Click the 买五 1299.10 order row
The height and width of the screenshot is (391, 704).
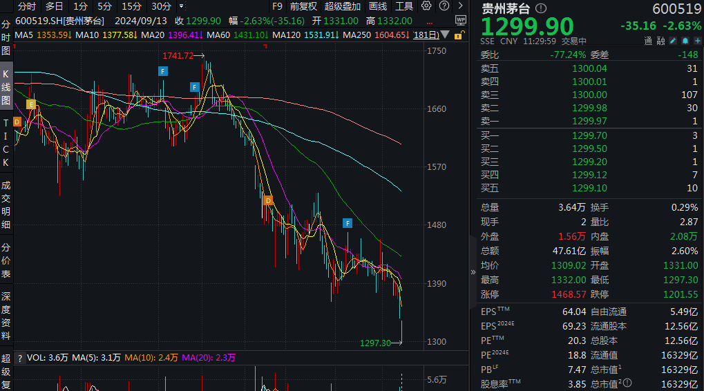[x=589, y=188]
